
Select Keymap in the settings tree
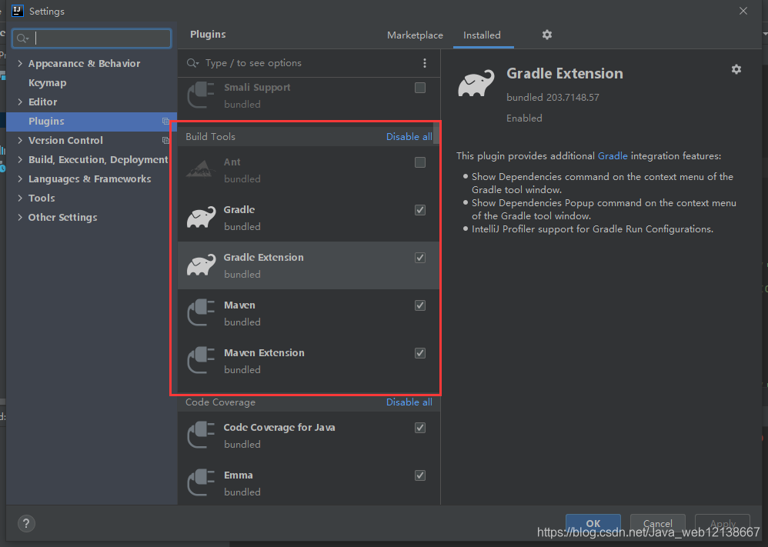coord(48,83)
